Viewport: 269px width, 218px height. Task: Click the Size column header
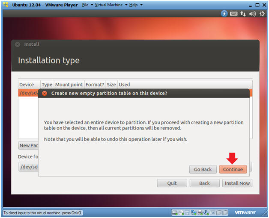[111, 85]
